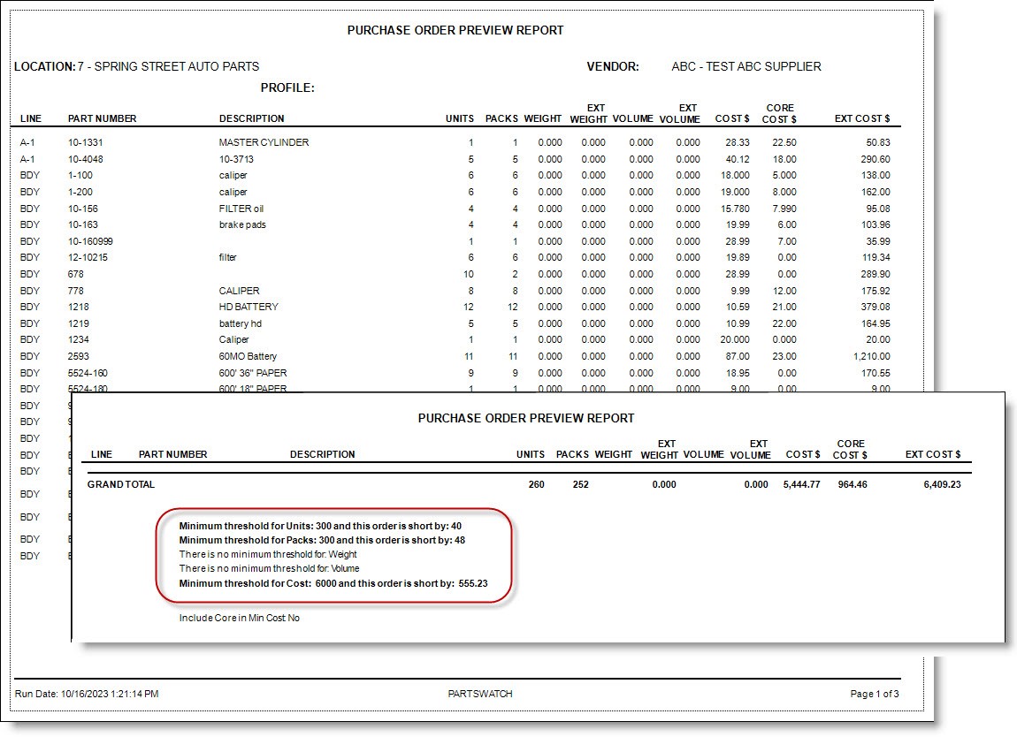
Task: Click the core cost total 964.46
Action: point(850,484)
